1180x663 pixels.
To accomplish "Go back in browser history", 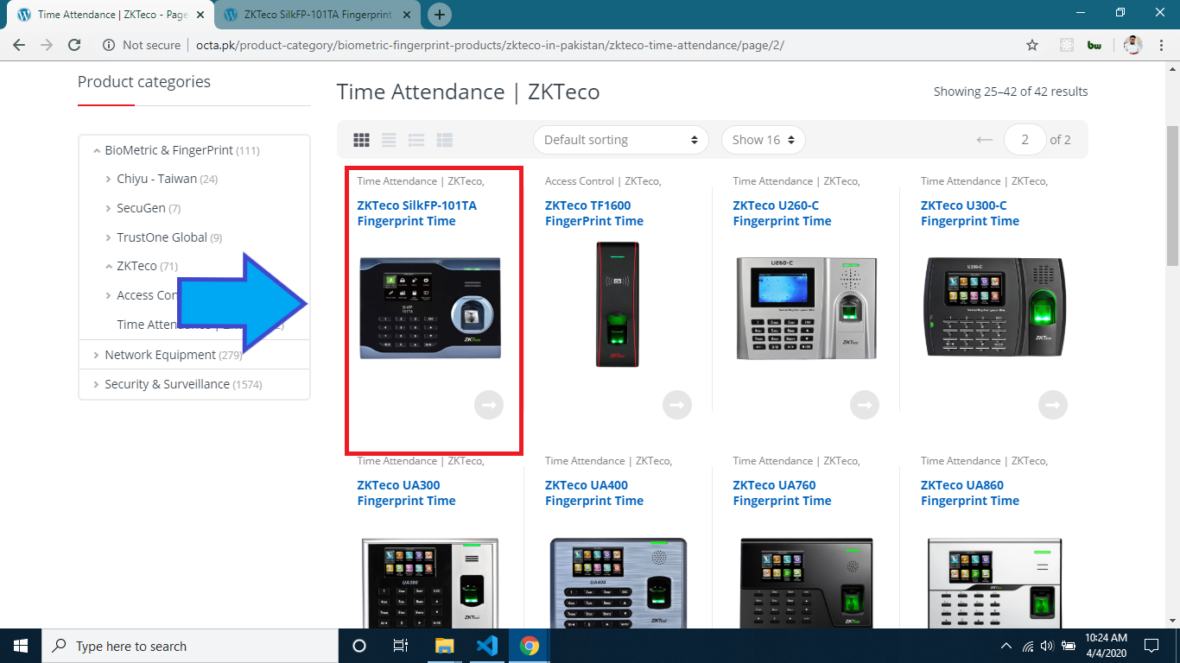I will pyautogui.click(x=19, y=45).
